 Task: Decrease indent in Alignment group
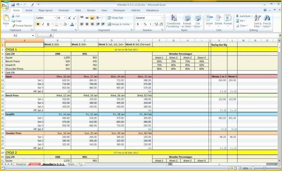(x=98, y=24)
